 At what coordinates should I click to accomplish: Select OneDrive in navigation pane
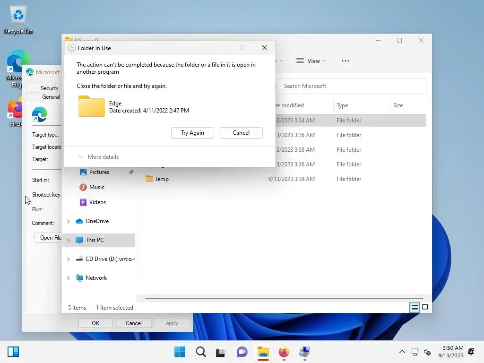[97, 221]
